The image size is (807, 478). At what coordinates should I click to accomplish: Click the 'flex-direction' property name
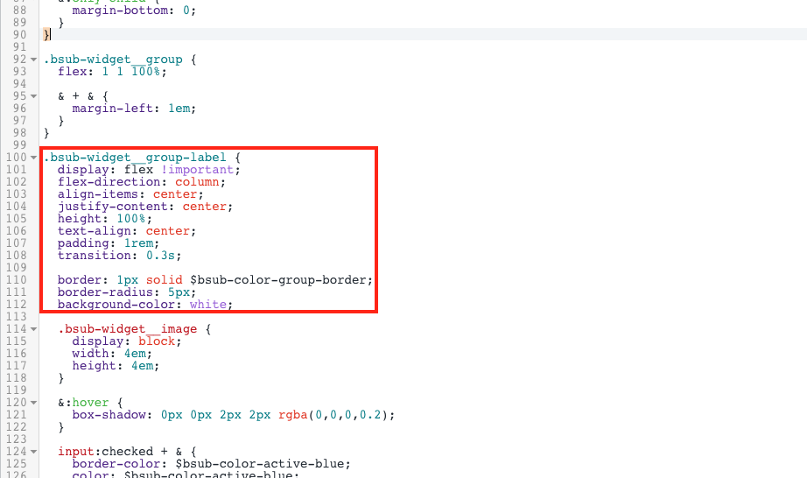109,182
